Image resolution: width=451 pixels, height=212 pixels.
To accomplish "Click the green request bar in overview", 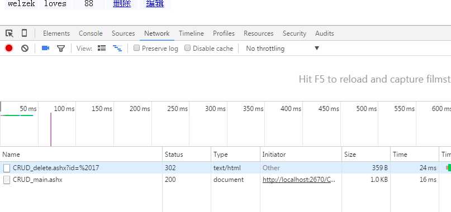I will (x=17, y=115).
